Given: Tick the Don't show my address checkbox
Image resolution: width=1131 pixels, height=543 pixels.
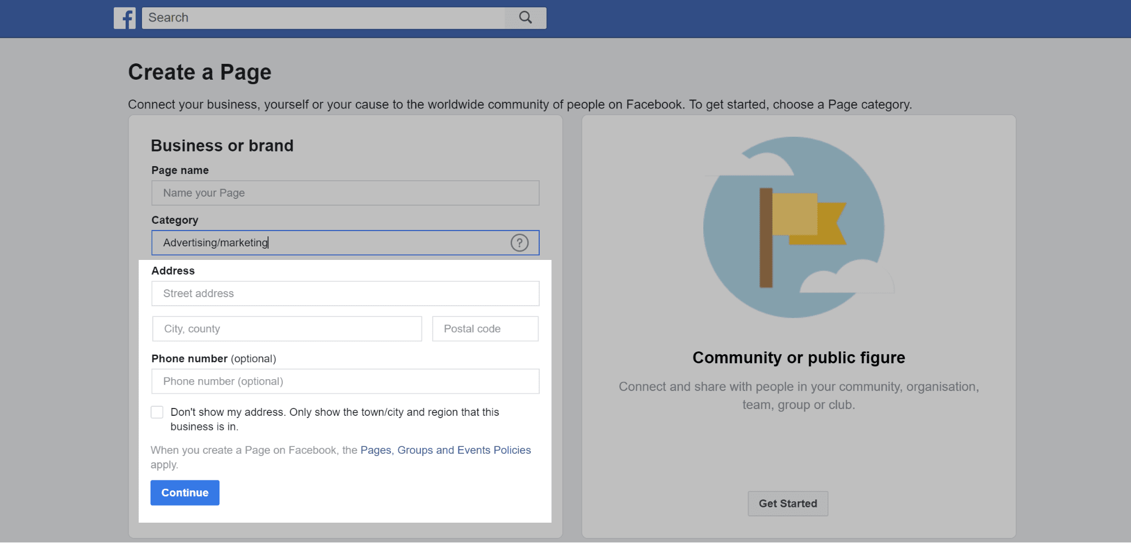Looking at the screenshot, I should [157, 412].
